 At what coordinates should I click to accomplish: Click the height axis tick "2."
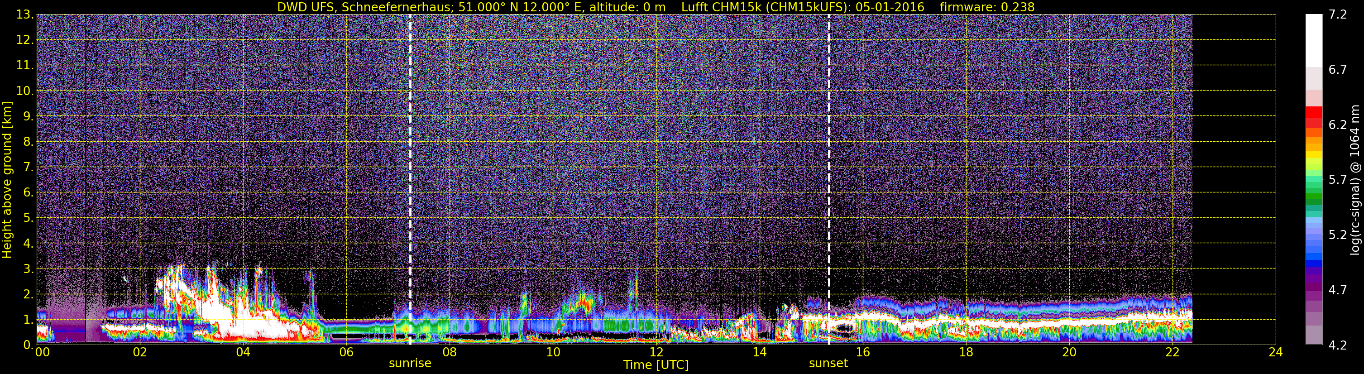click(x=28, y=295)
